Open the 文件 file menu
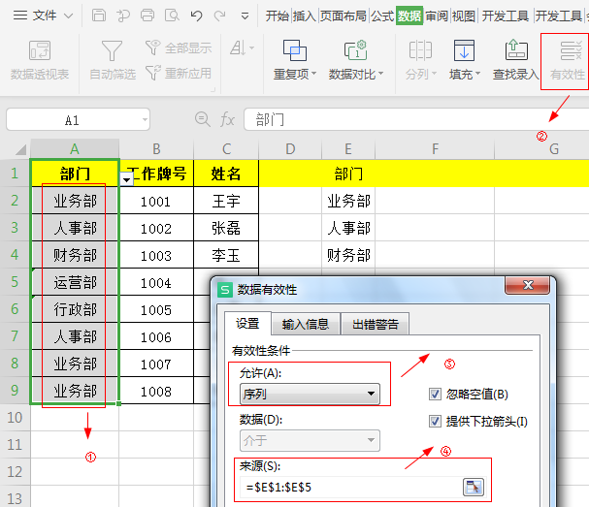589x507 pixels. click(x=45, y=16)
